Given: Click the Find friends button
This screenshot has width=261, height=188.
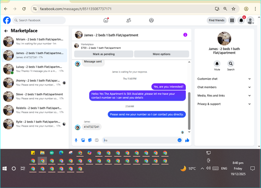Looking at the screenshot, I should [217, 20].
